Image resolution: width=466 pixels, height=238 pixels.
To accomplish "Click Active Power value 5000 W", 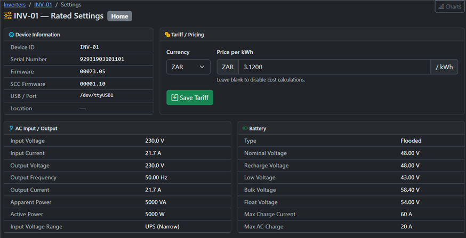I will coord(155,214).
